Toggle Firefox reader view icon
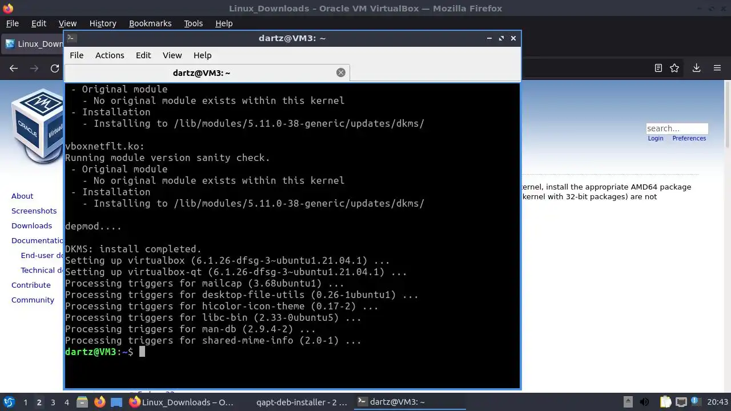 coord(658,68)
